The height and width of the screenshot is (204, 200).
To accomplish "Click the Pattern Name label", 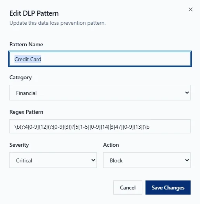I will click(26, 44).
